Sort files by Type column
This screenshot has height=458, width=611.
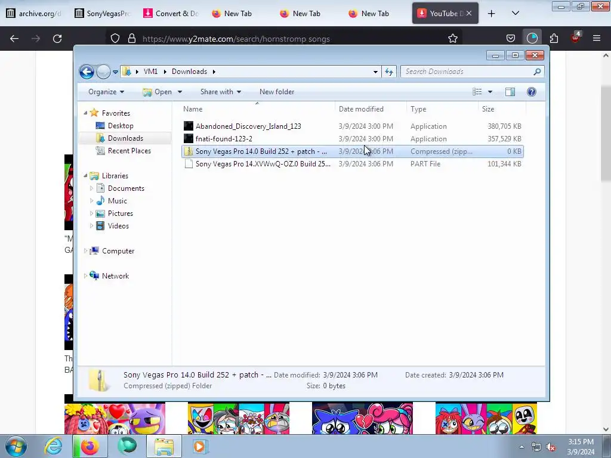click(x=442, y=109)
